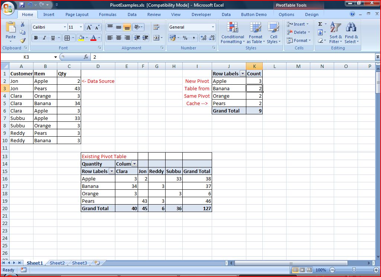The image size is (381, 277).
Task: Apply yellow Fill Color swatch
Action: (81, 38)
